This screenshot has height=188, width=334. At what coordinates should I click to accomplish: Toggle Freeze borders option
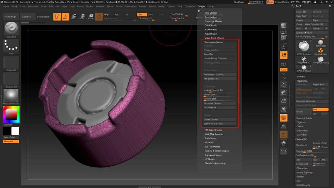tap(220, 50)
